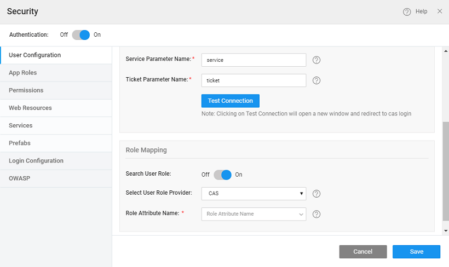Expand the Role Attribute Name combo box

point(301,214)
